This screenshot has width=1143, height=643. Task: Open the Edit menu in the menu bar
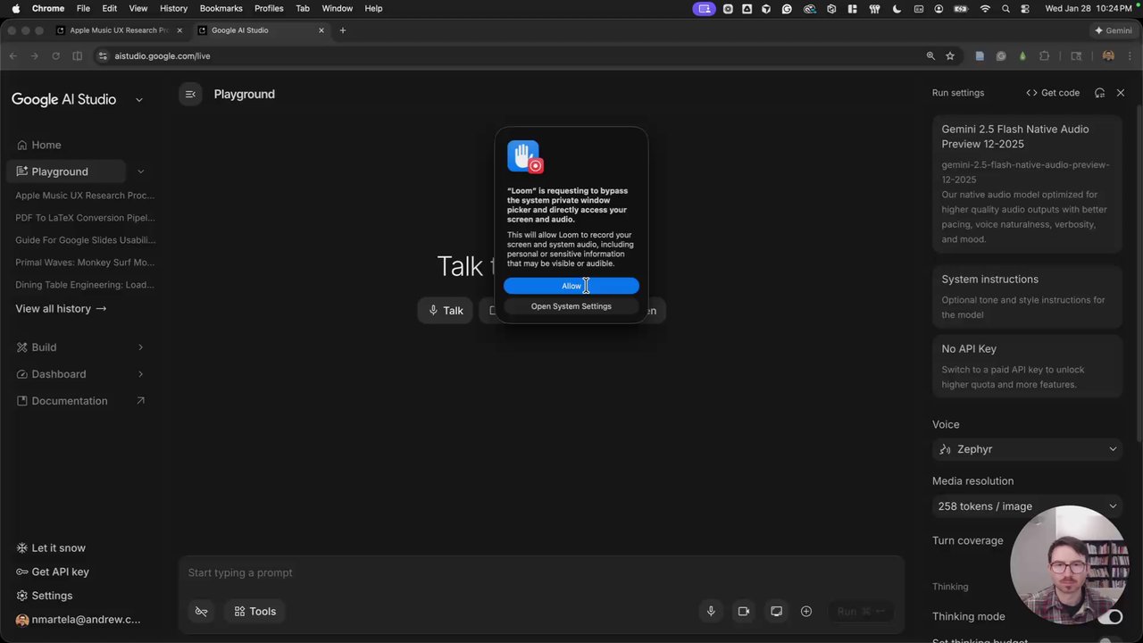109,8
